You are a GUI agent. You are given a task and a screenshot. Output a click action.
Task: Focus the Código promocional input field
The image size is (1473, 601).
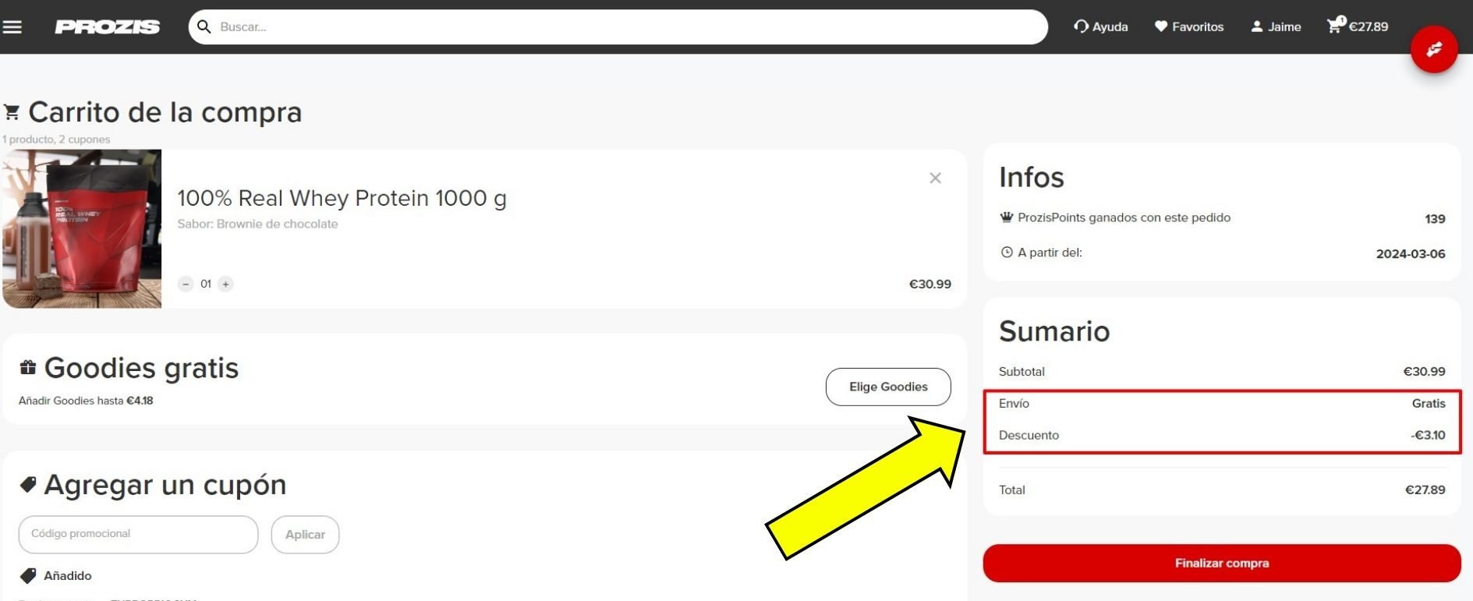(138, 535)
